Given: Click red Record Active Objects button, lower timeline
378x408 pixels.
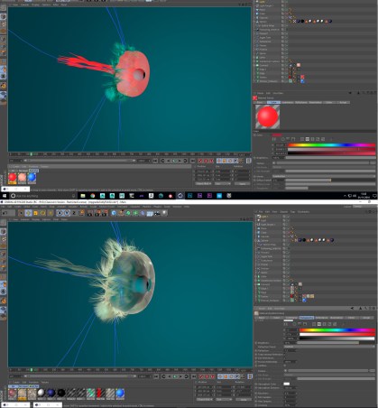Looking at the screenshot, I should [x=201, y=376].
